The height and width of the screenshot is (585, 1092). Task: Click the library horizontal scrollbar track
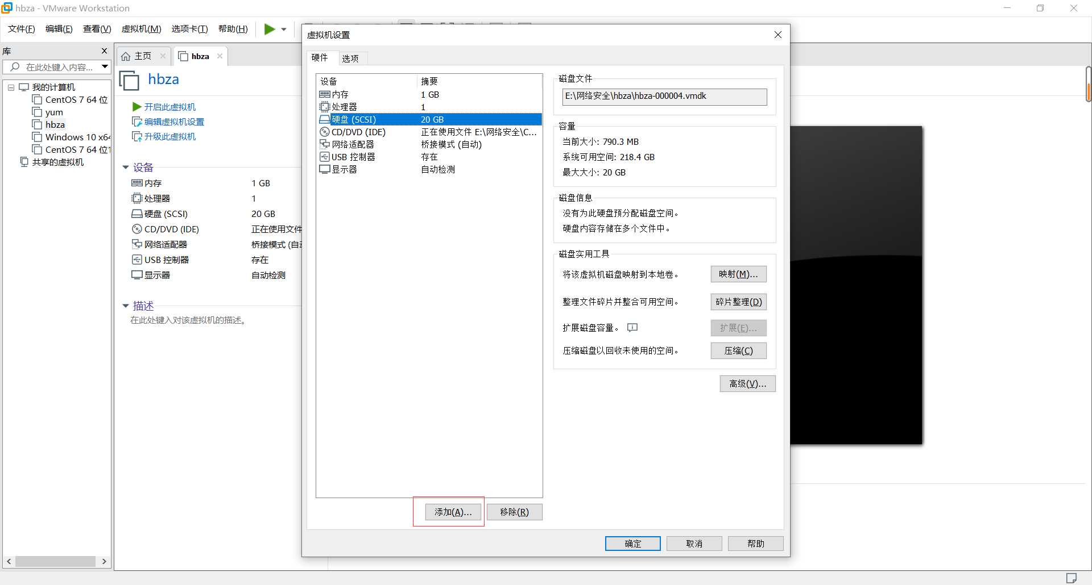tap(55, 562)
